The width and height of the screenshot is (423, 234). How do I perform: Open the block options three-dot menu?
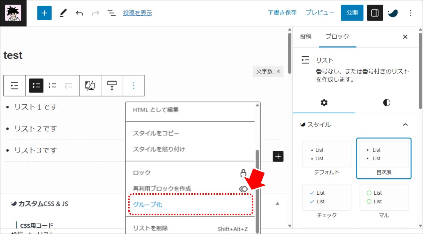pyautogui.click(x=134, y=86)
